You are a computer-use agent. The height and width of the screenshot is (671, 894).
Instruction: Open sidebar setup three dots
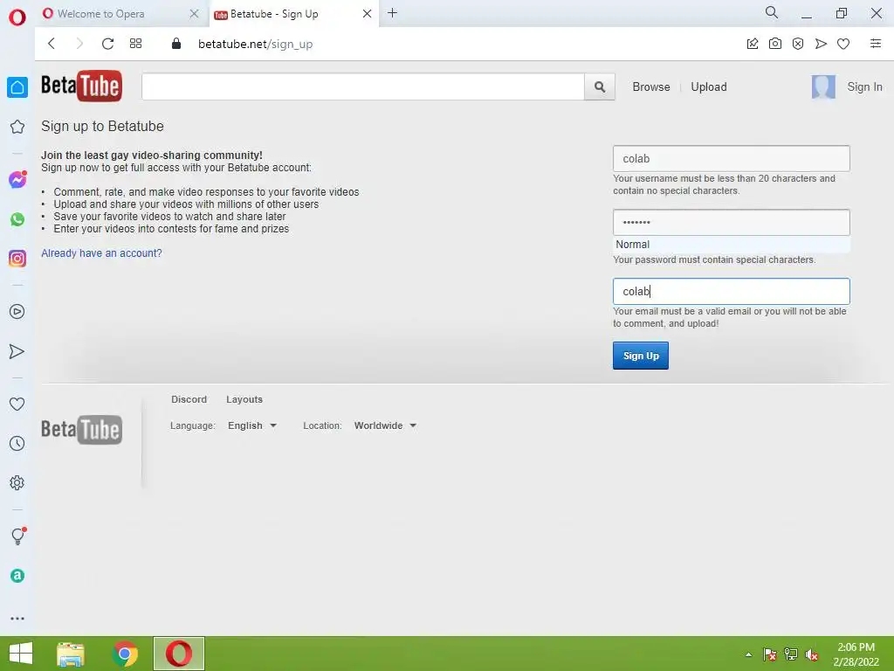pyautogui.click(x=17, y=619)
